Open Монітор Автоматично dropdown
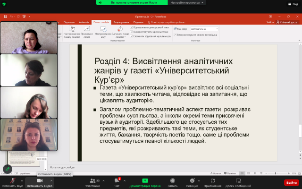This screenshot has height=189, width=302. point(204,29)
